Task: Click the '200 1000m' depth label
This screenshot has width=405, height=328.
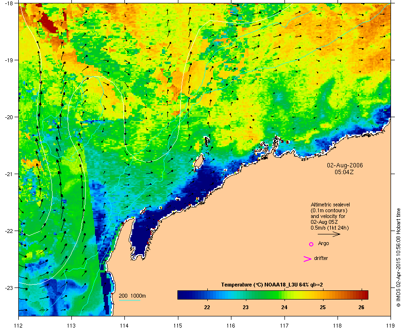Action: tap(132, 296)
